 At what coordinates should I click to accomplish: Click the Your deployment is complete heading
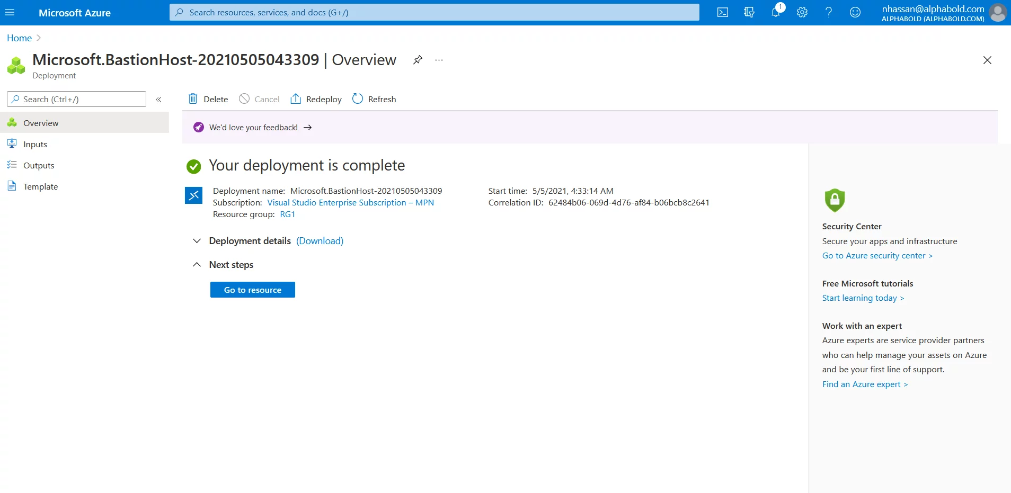coord(307,166)
